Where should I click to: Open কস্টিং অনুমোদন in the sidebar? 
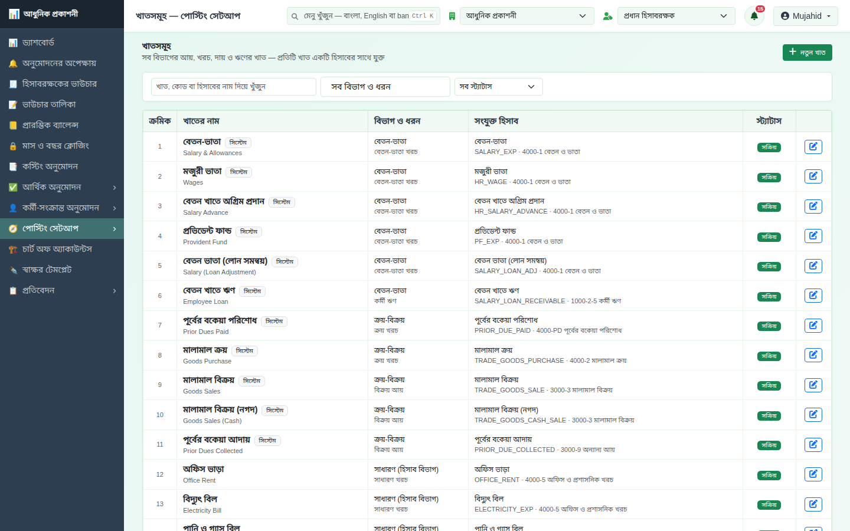pos(62,166)
